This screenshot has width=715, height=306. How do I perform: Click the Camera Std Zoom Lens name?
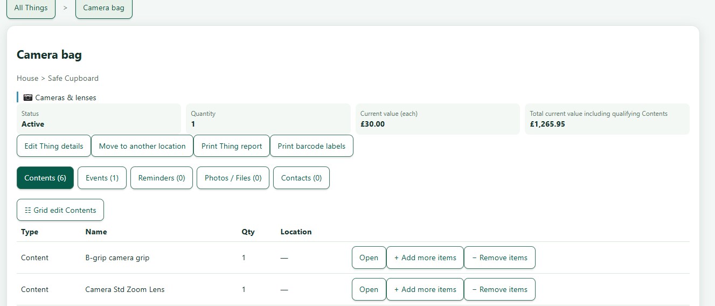(x=125, y=289)
